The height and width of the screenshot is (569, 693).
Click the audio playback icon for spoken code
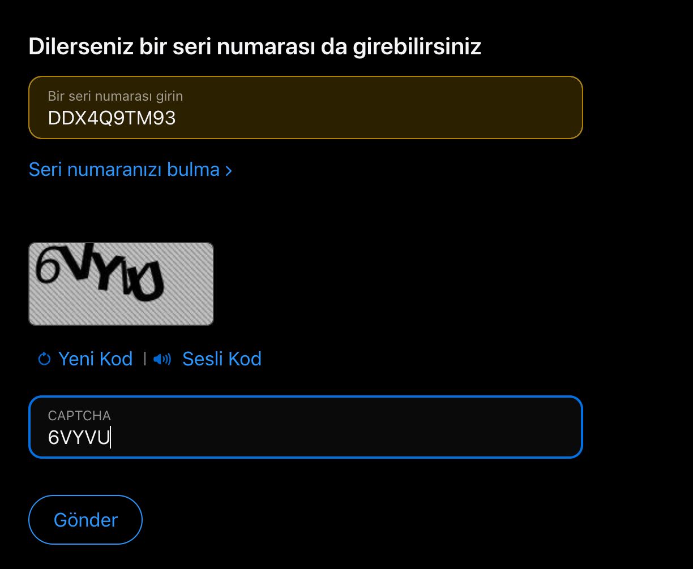[x=162, y=359]
